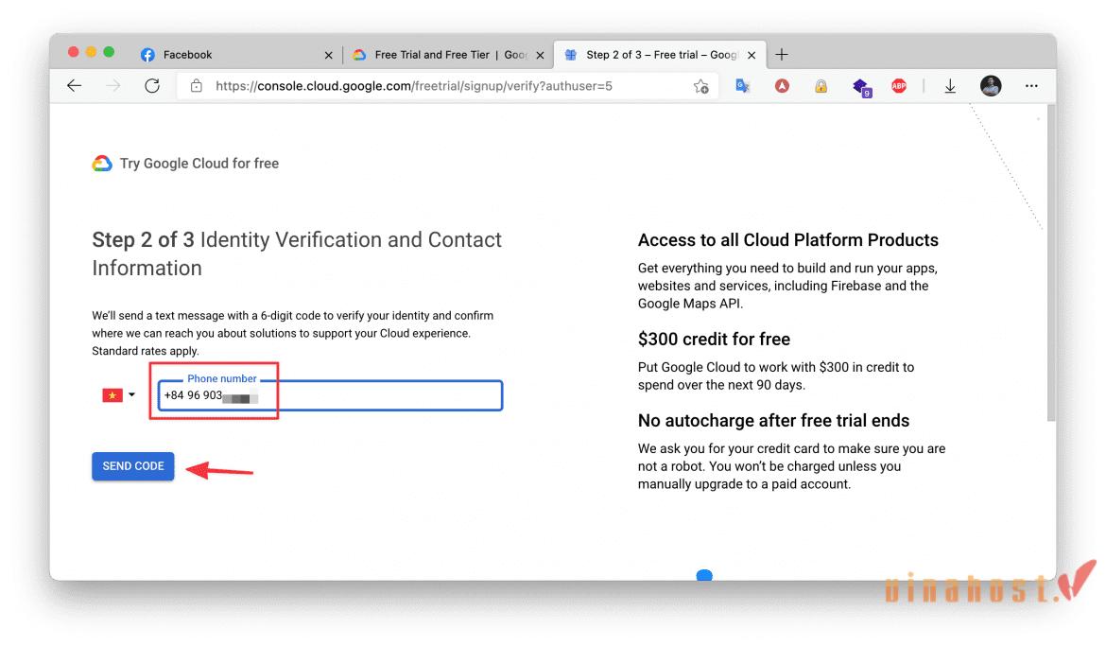Click the blue progress dot at page bottom
The width and height of the screenshot is (1106, 646).
(x=704, y=575)
